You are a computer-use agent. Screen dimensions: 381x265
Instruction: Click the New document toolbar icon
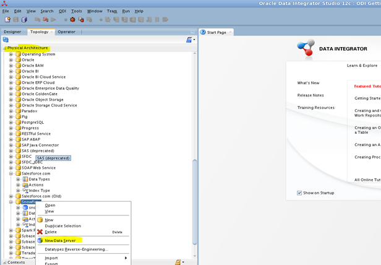point(7,19)
